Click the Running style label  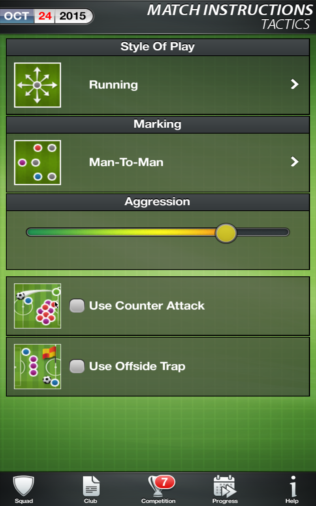point(113,85)
